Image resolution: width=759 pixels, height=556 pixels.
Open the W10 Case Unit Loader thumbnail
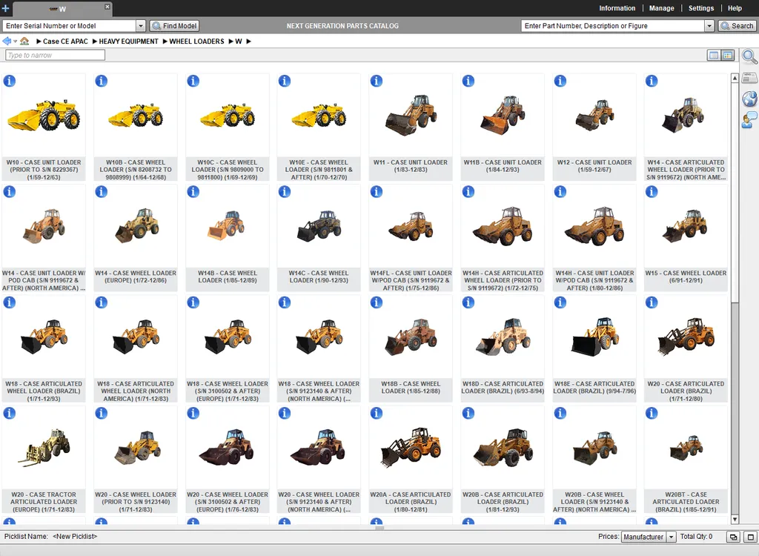44,116
